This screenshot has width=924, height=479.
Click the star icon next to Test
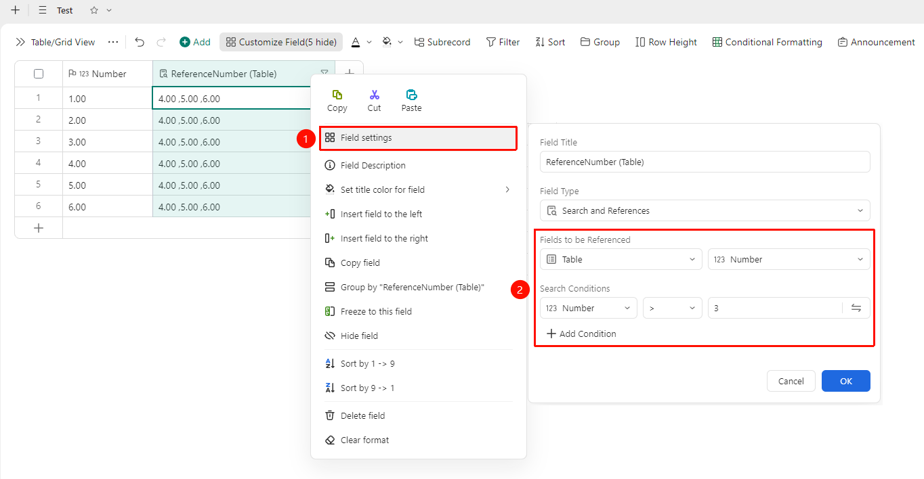pyautogui.click(x=94, y=10)
